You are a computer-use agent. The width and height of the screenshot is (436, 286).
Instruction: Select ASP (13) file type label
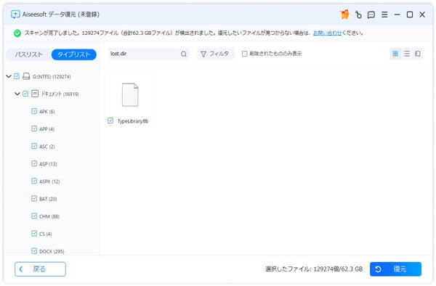tap(48, 164)
